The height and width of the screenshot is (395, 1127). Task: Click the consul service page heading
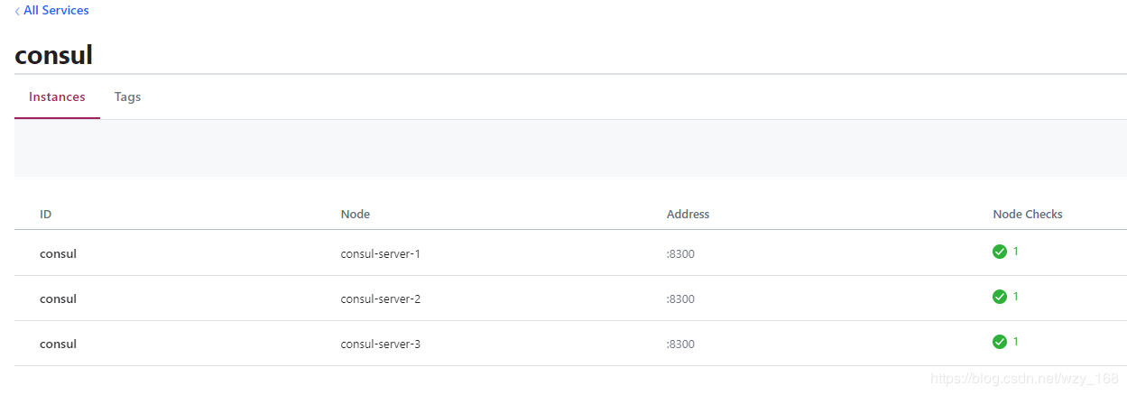tap(53, 55)
